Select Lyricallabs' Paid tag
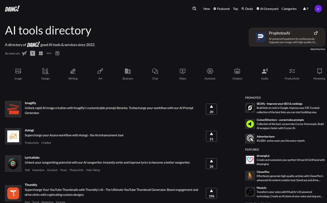 (x=27, y=170)
